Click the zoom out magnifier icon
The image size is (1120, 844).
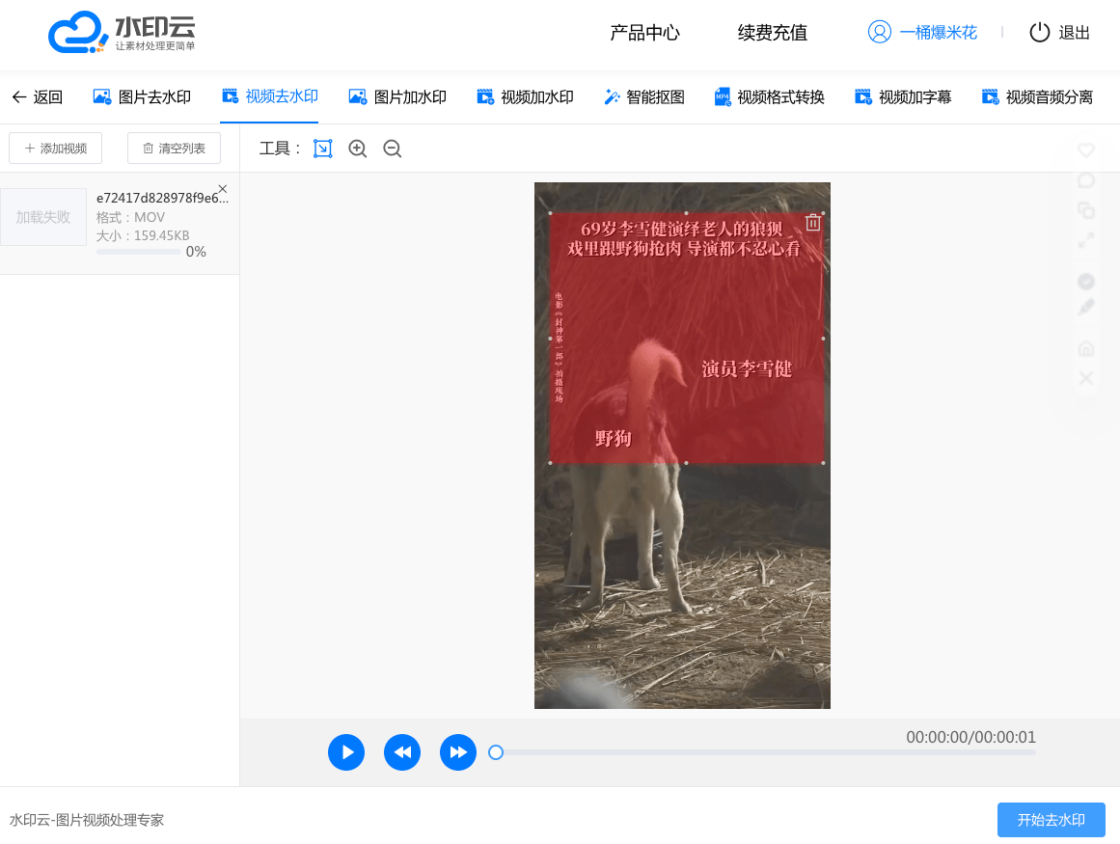pyautogui.click(x=392, y=149)
